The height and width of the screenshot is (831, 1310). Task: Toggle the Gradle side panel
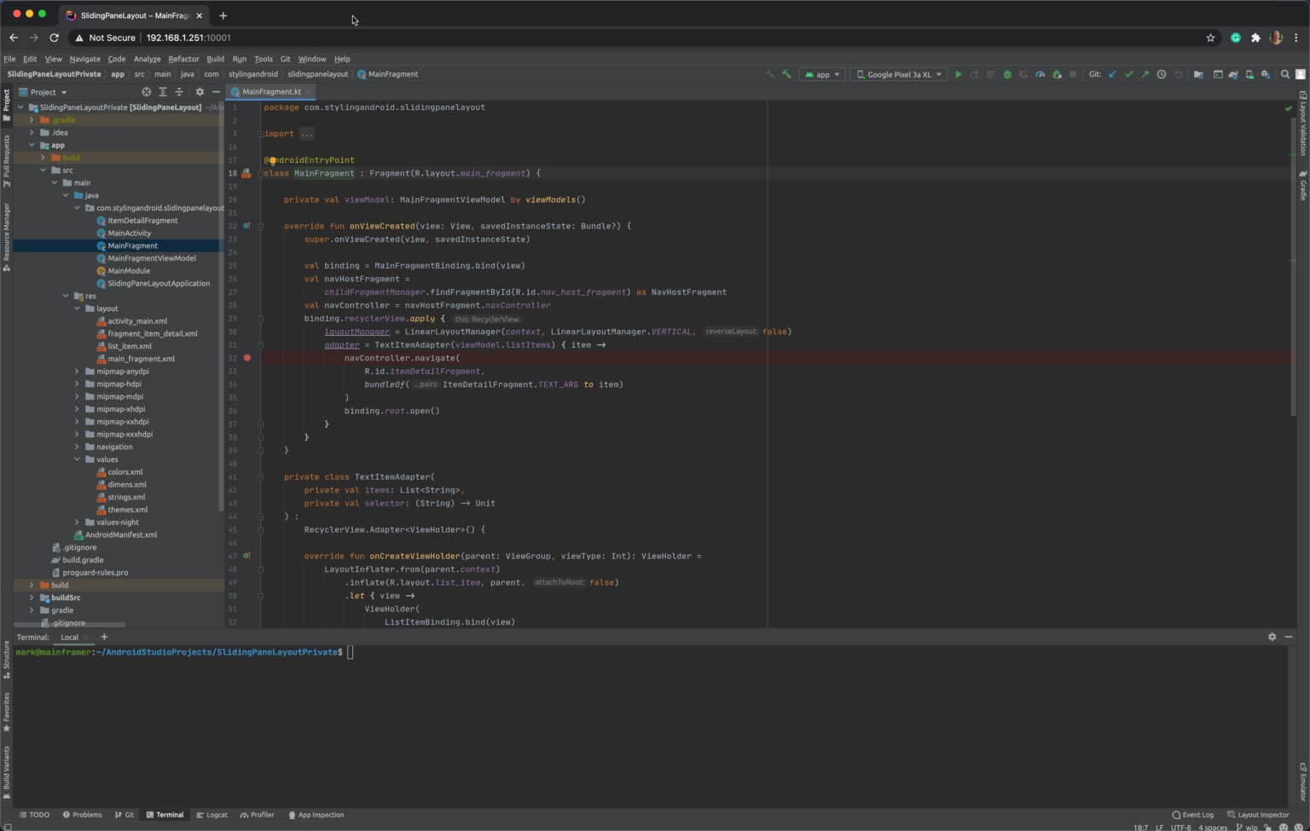[x=1303, y=185]
